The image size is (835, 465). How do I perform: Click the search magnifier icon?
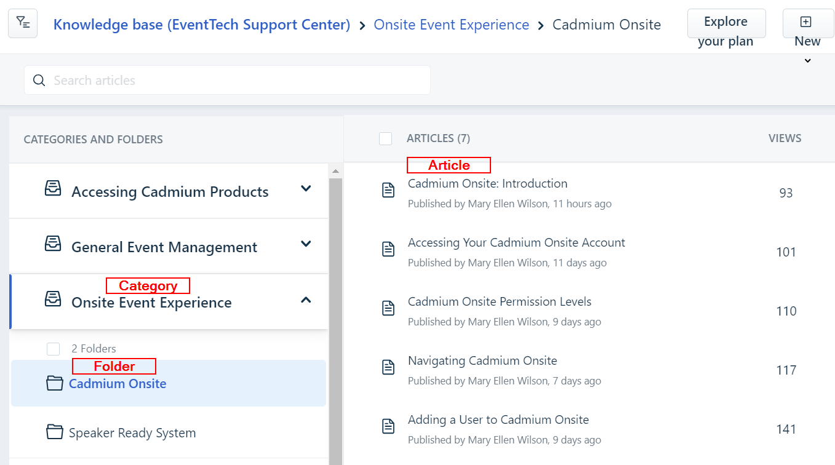(x=39, y=81)
